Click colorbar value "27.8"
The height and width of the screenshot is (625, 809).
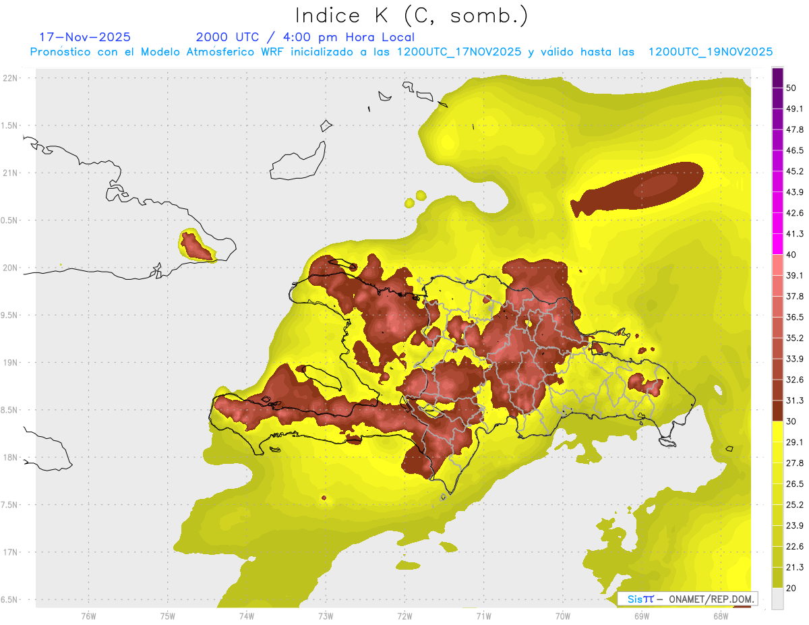[795, 463]
